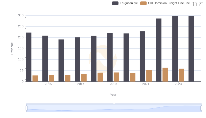Select Ferguson plc bar for 2014

(x=29, y=57)
